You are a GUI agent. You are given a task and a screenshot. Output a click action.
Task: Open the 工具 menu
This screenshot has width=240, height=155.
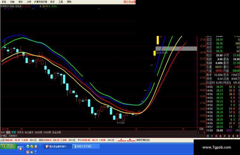[61, 2]
